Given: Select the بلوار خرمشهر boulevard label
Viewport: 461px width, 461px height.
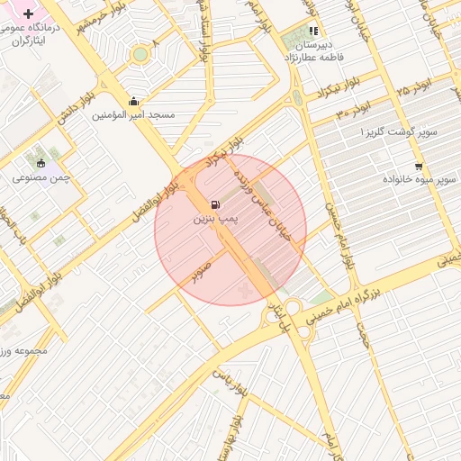Looking at the screenshot, I should (102, 20).
